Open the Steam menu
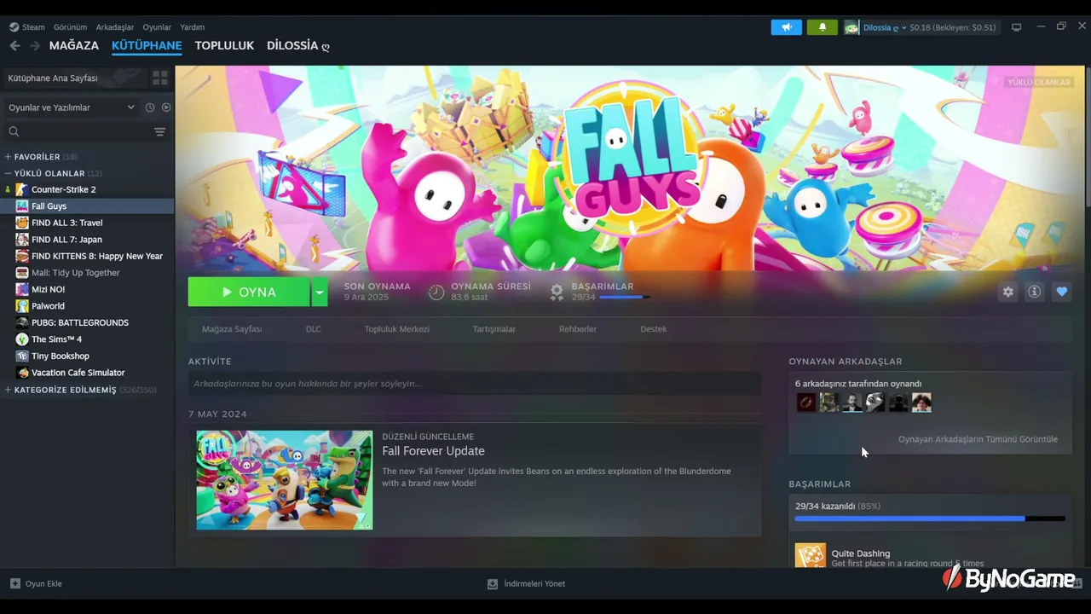Screen dimensions: 1091x614 point(27,27)
